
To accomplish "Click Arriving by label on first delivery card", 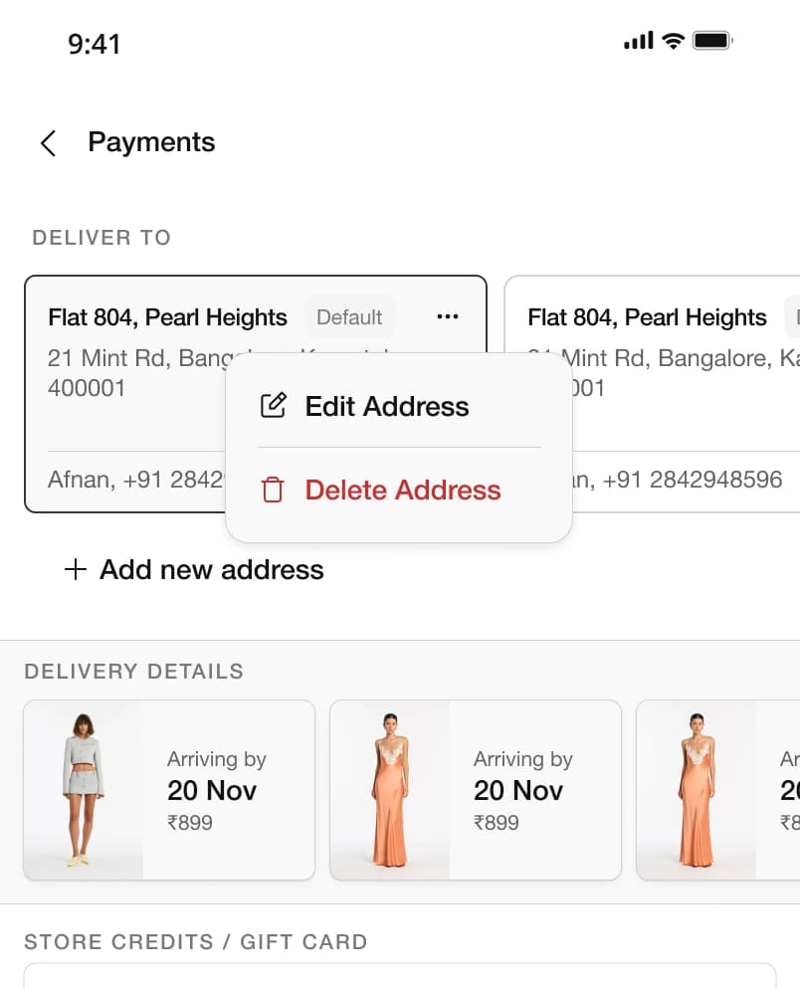I will tap(216, 759).
